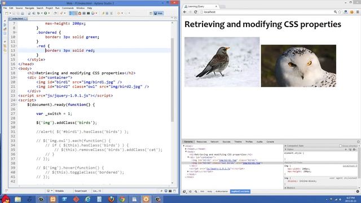Open the Source menu
Viewport: 361px width, 203px height.
(x=19, y=8)
